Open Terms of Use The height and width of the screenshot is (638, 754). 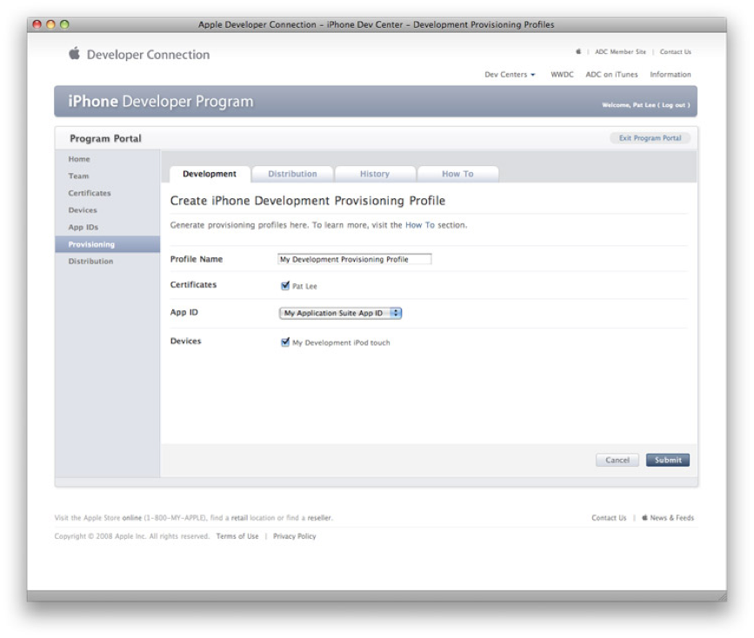pos(237,536)
